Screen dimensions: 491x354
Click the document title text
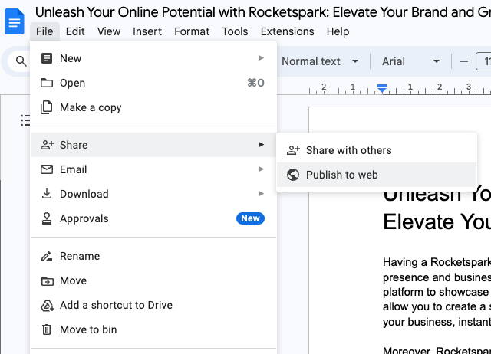(263, 12)
